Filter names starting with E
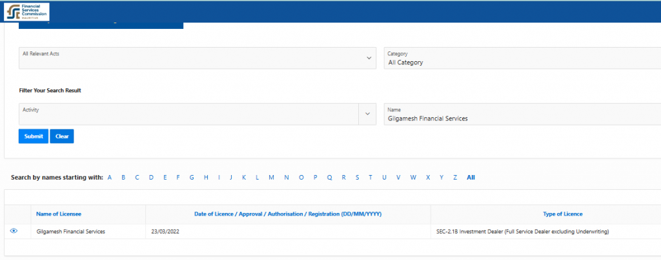Viewport: 661px width, 260px height. click(x=165, y=177)
